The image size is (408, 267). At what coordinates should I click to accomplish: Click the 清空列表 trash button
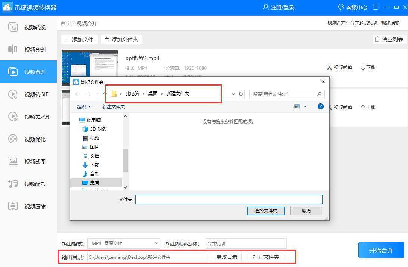tap(389, 40)
